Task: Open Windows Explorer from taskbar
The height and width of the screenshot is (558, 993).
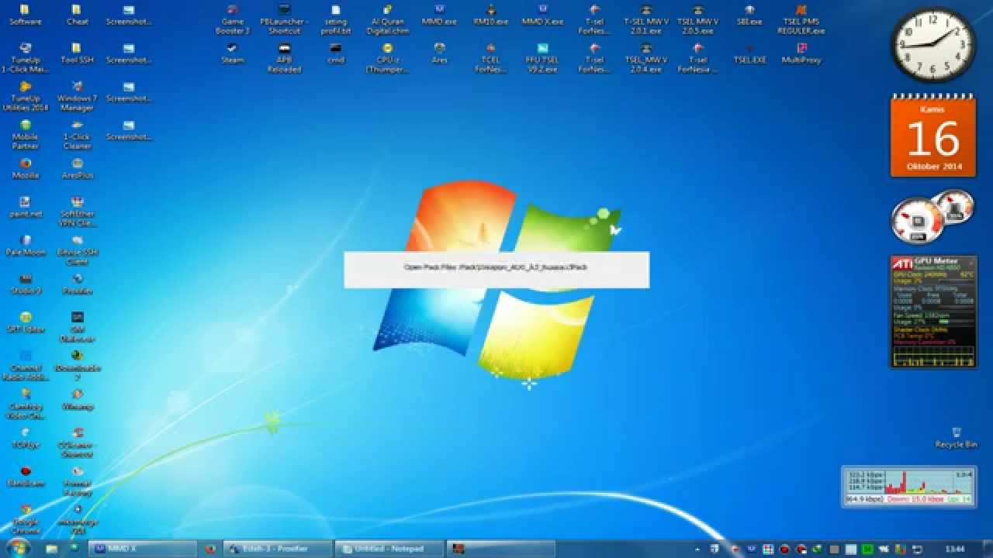Action: (51, 549)
